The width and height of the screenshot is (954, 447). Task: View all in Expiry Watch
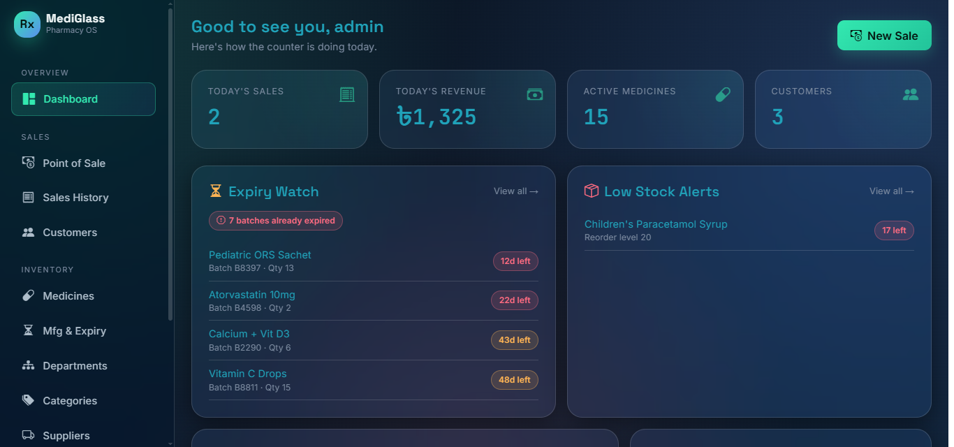(x=516, y=191)
